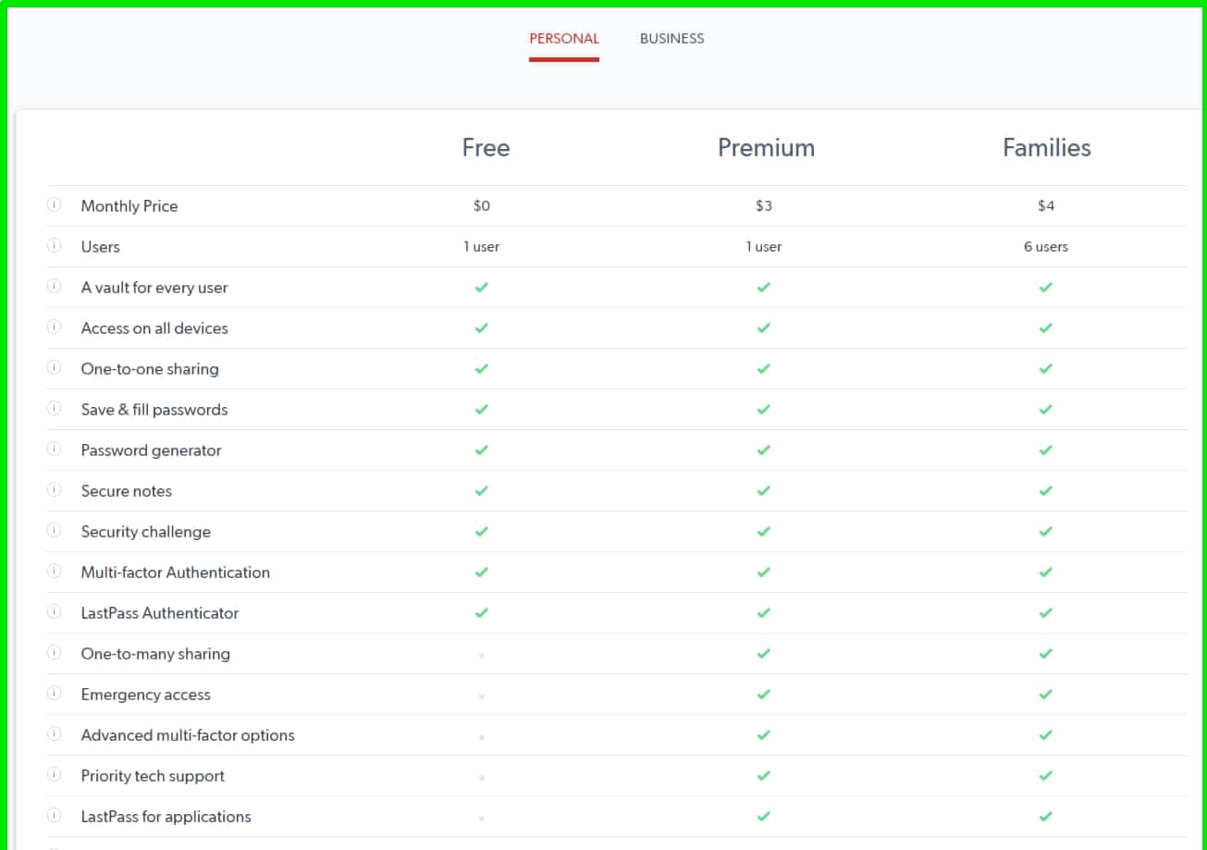Screen dimensions: 1207x850
Task: Click the 'Access on all devices' label
Action: click(154, 328)
